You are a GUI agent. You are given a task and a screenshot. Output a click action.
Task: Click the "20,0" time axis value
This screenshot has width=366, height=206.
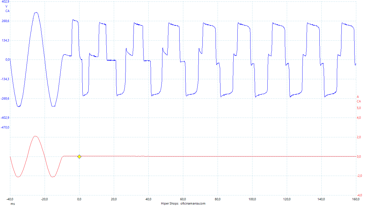tap(114, 199)
